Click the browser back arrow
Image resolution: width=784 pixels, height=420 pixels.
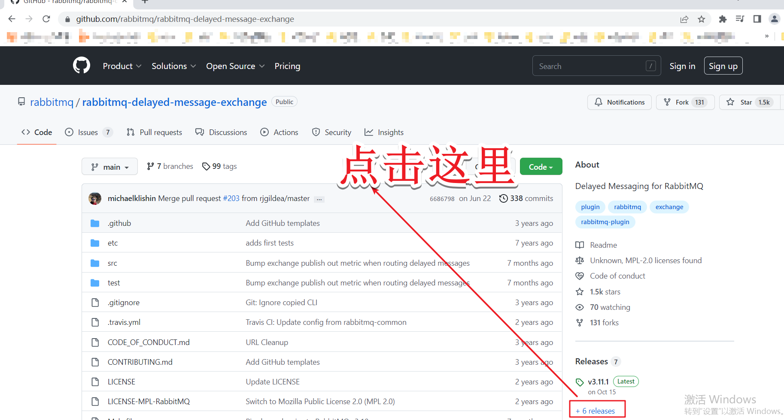tap(12, 19)
